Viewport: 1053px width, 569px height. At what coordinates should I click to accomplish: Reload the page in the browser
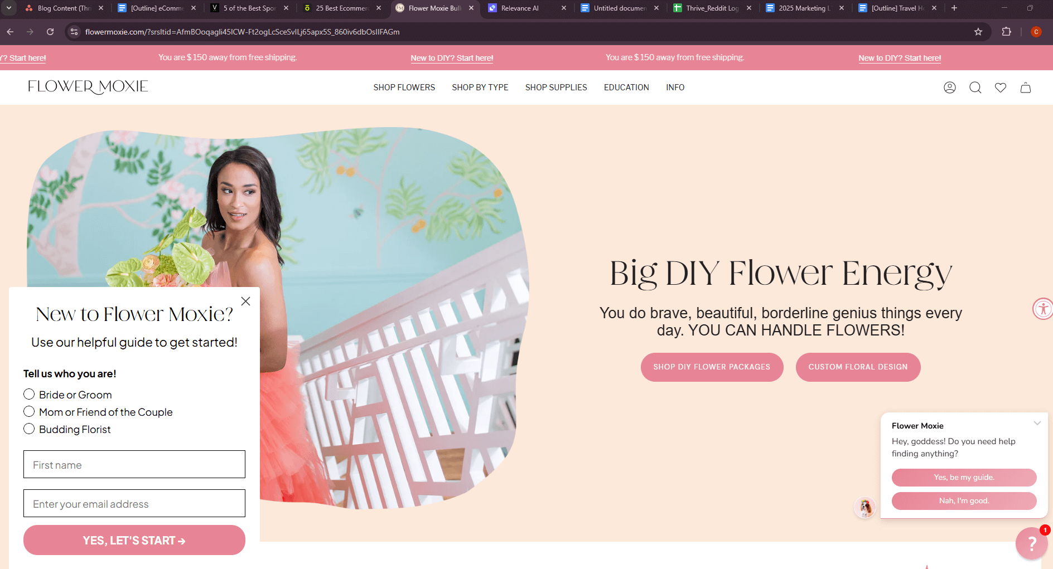[x=50, y=32]
